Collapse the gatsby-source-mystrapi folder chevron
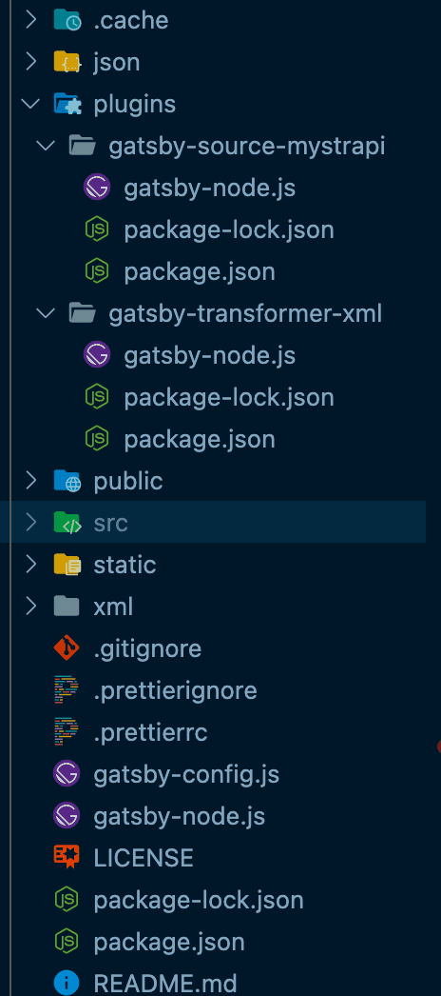Viewport: 441px width, 996px height. (x=46, y=146)
